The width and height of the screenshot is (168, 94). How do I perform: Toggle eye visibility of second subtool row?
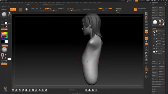[x=164, y=35]
